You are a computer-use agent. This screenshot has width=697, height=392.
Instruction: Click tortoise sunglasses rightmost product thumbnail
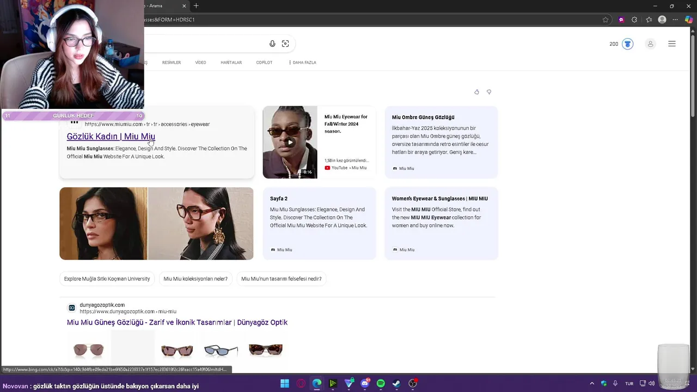266,350
